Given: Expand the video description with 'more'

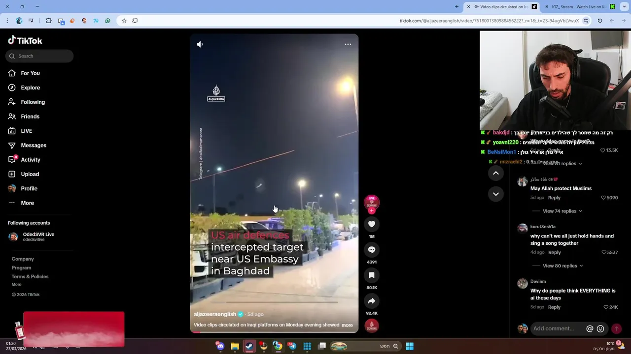Looking at the screenshot, I should (347, 325).
